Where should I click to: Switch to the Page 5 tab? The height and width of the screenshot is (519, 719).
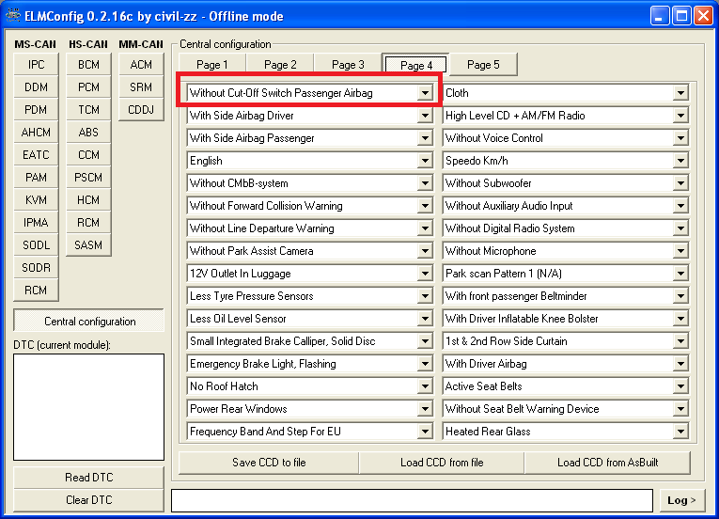(x=483, y=65)
